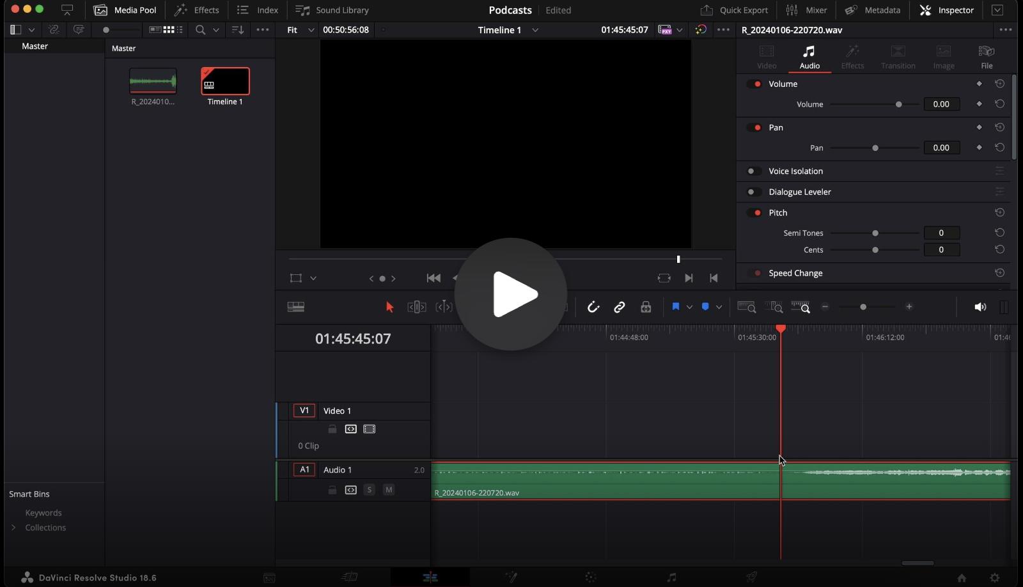Open the Mixer panel
Image resolution: width=1023 pixels, height=587 pixels.
tap(806, 10)
